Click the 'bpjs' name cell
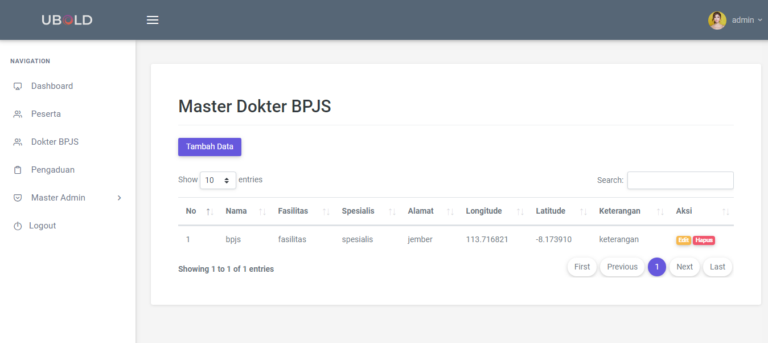This screenshot has height=343, width=768. point(233,239)
